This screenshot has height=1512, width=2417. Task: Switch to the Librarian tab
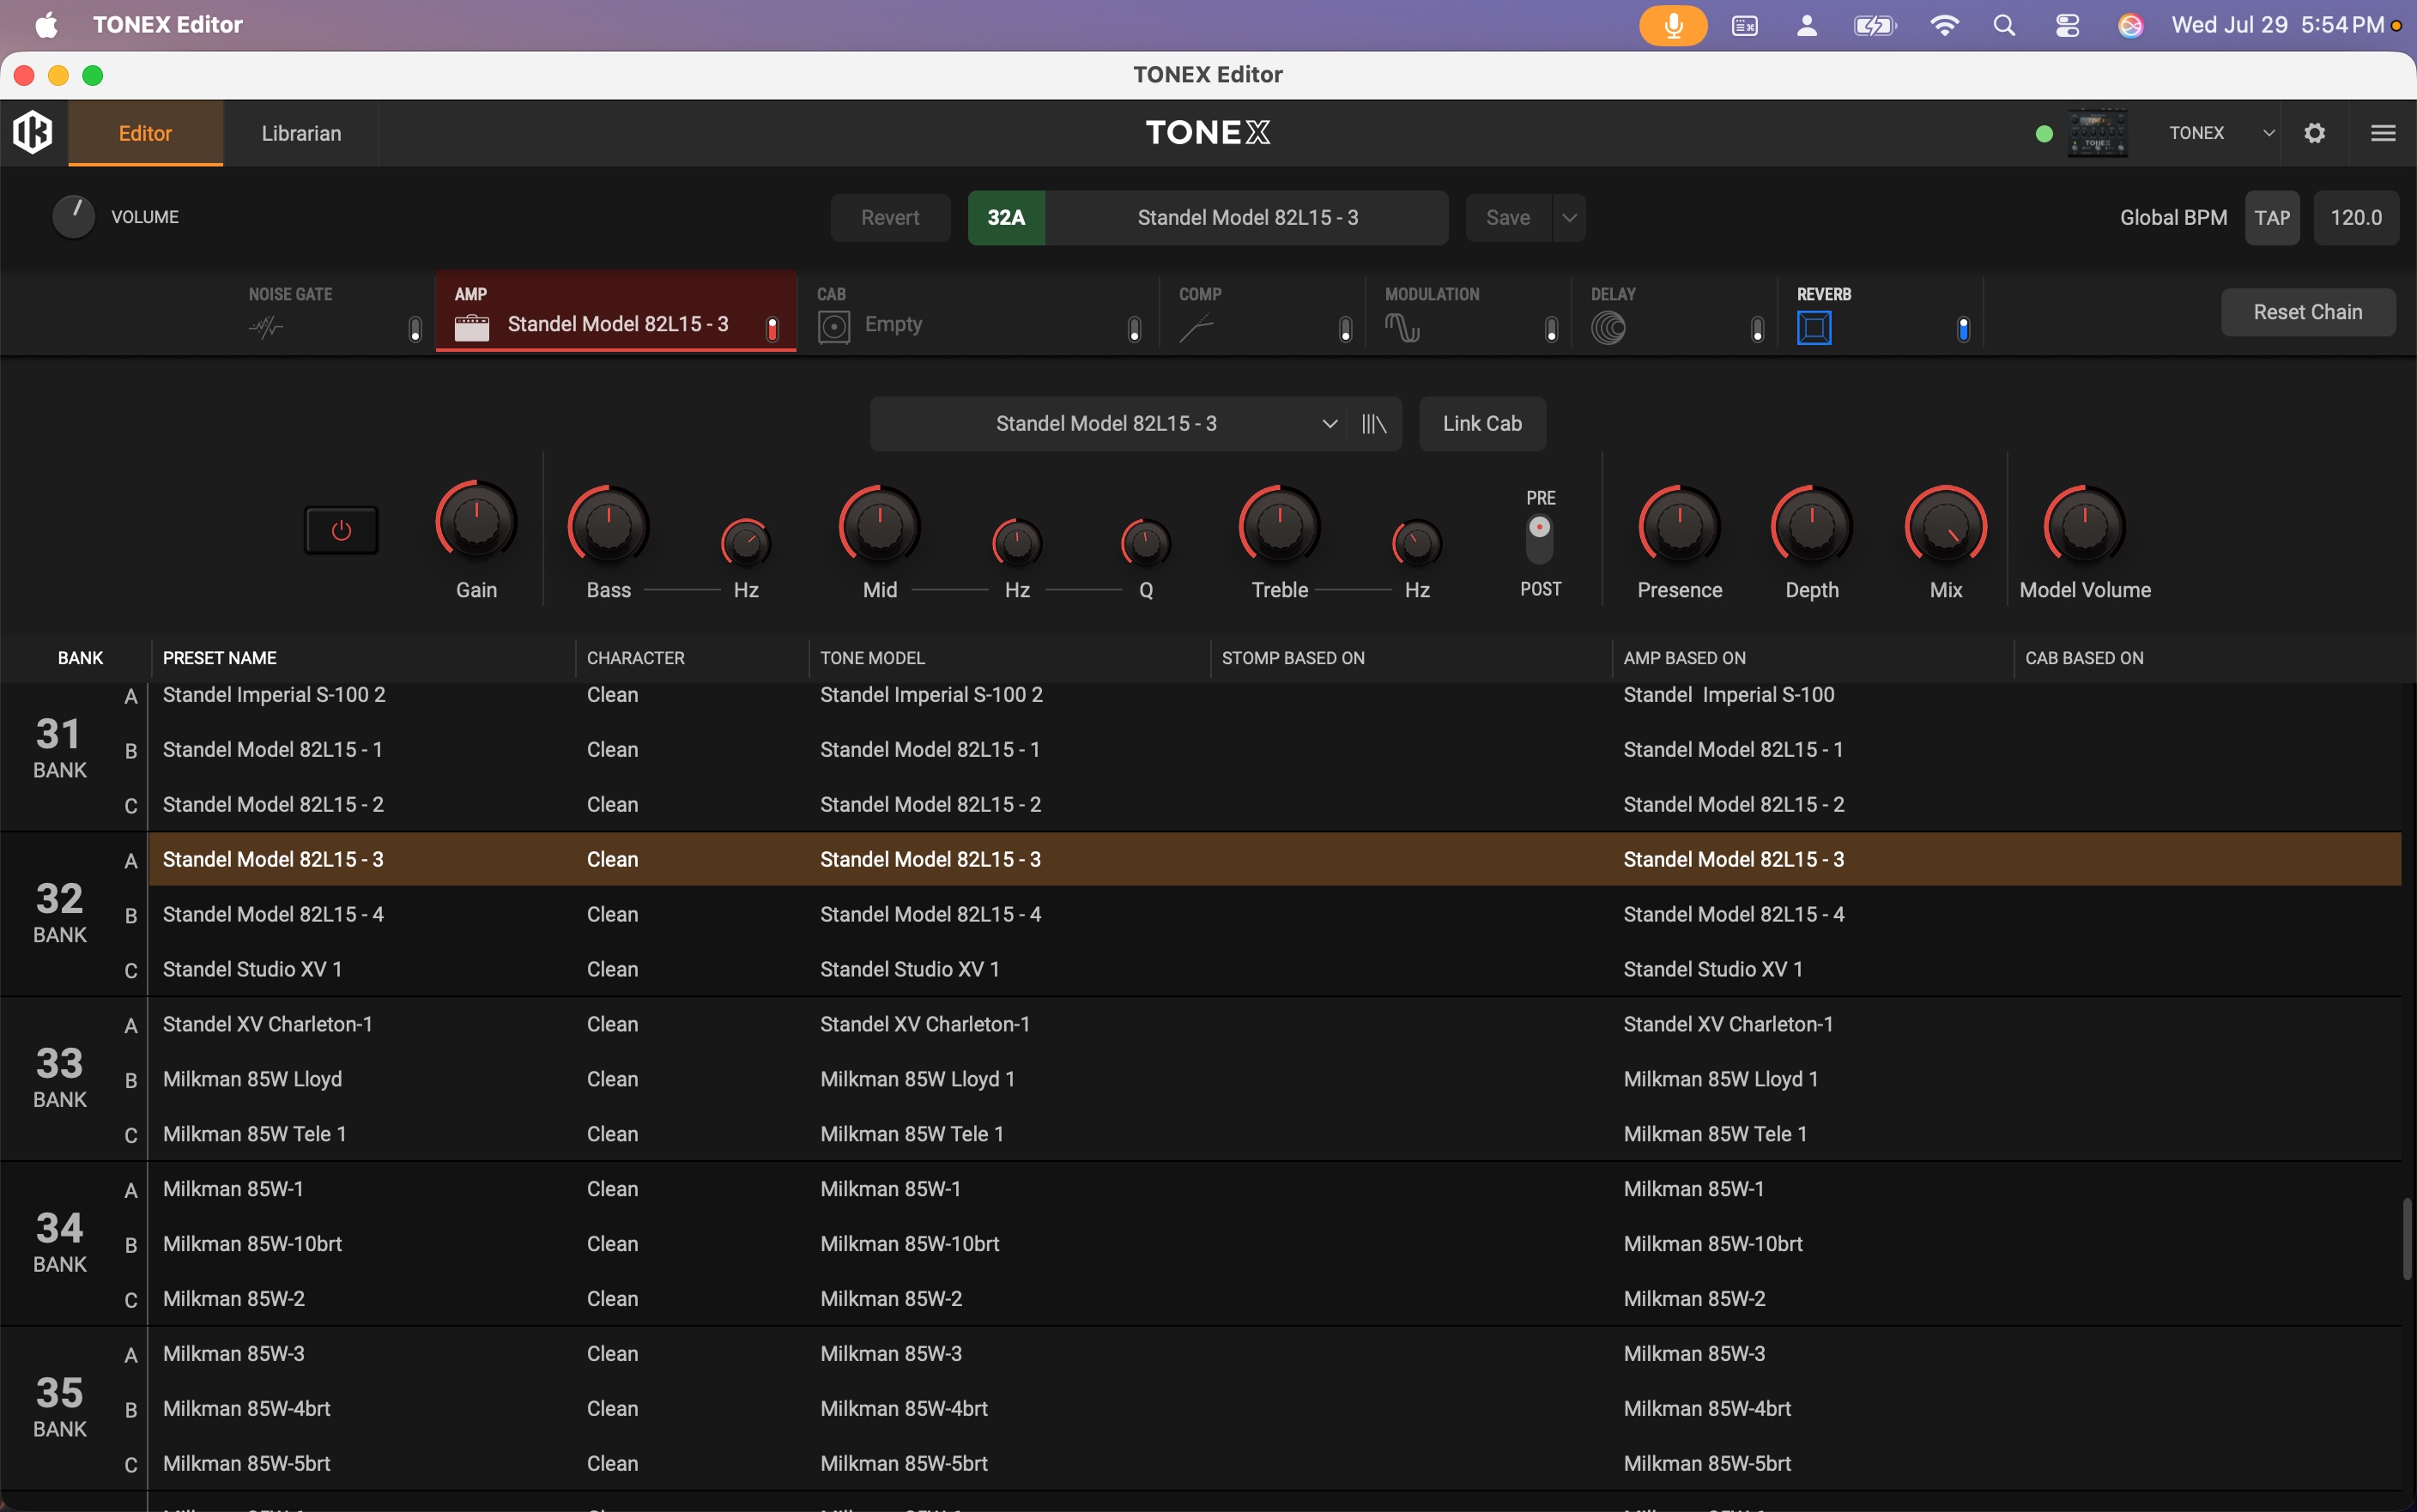coord(301,133)
